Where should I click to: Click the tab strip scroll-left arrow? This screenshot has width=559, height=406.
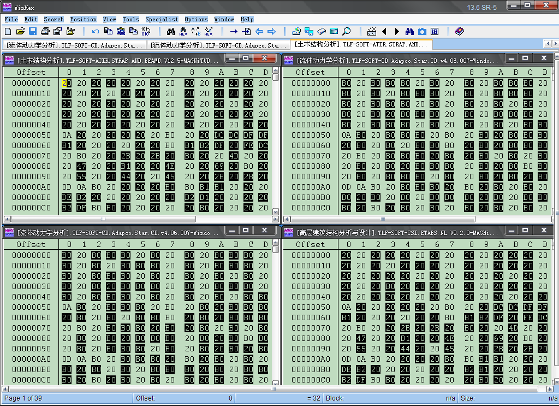click(548, 44)
